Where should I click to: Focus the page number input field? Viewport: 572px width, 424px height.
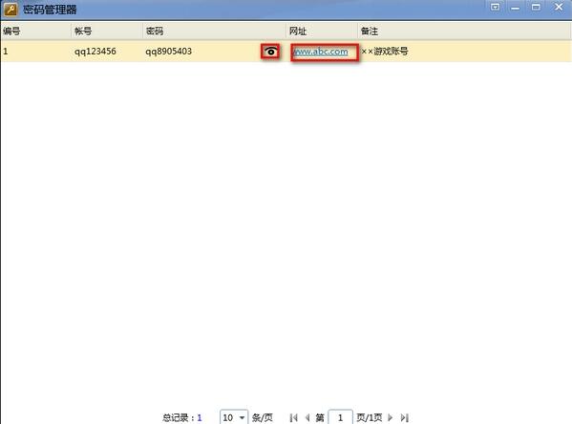coord(340,417)
